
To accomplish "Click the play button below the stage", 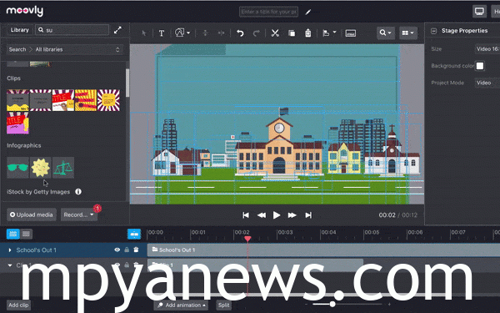I will tap(277, 215).
